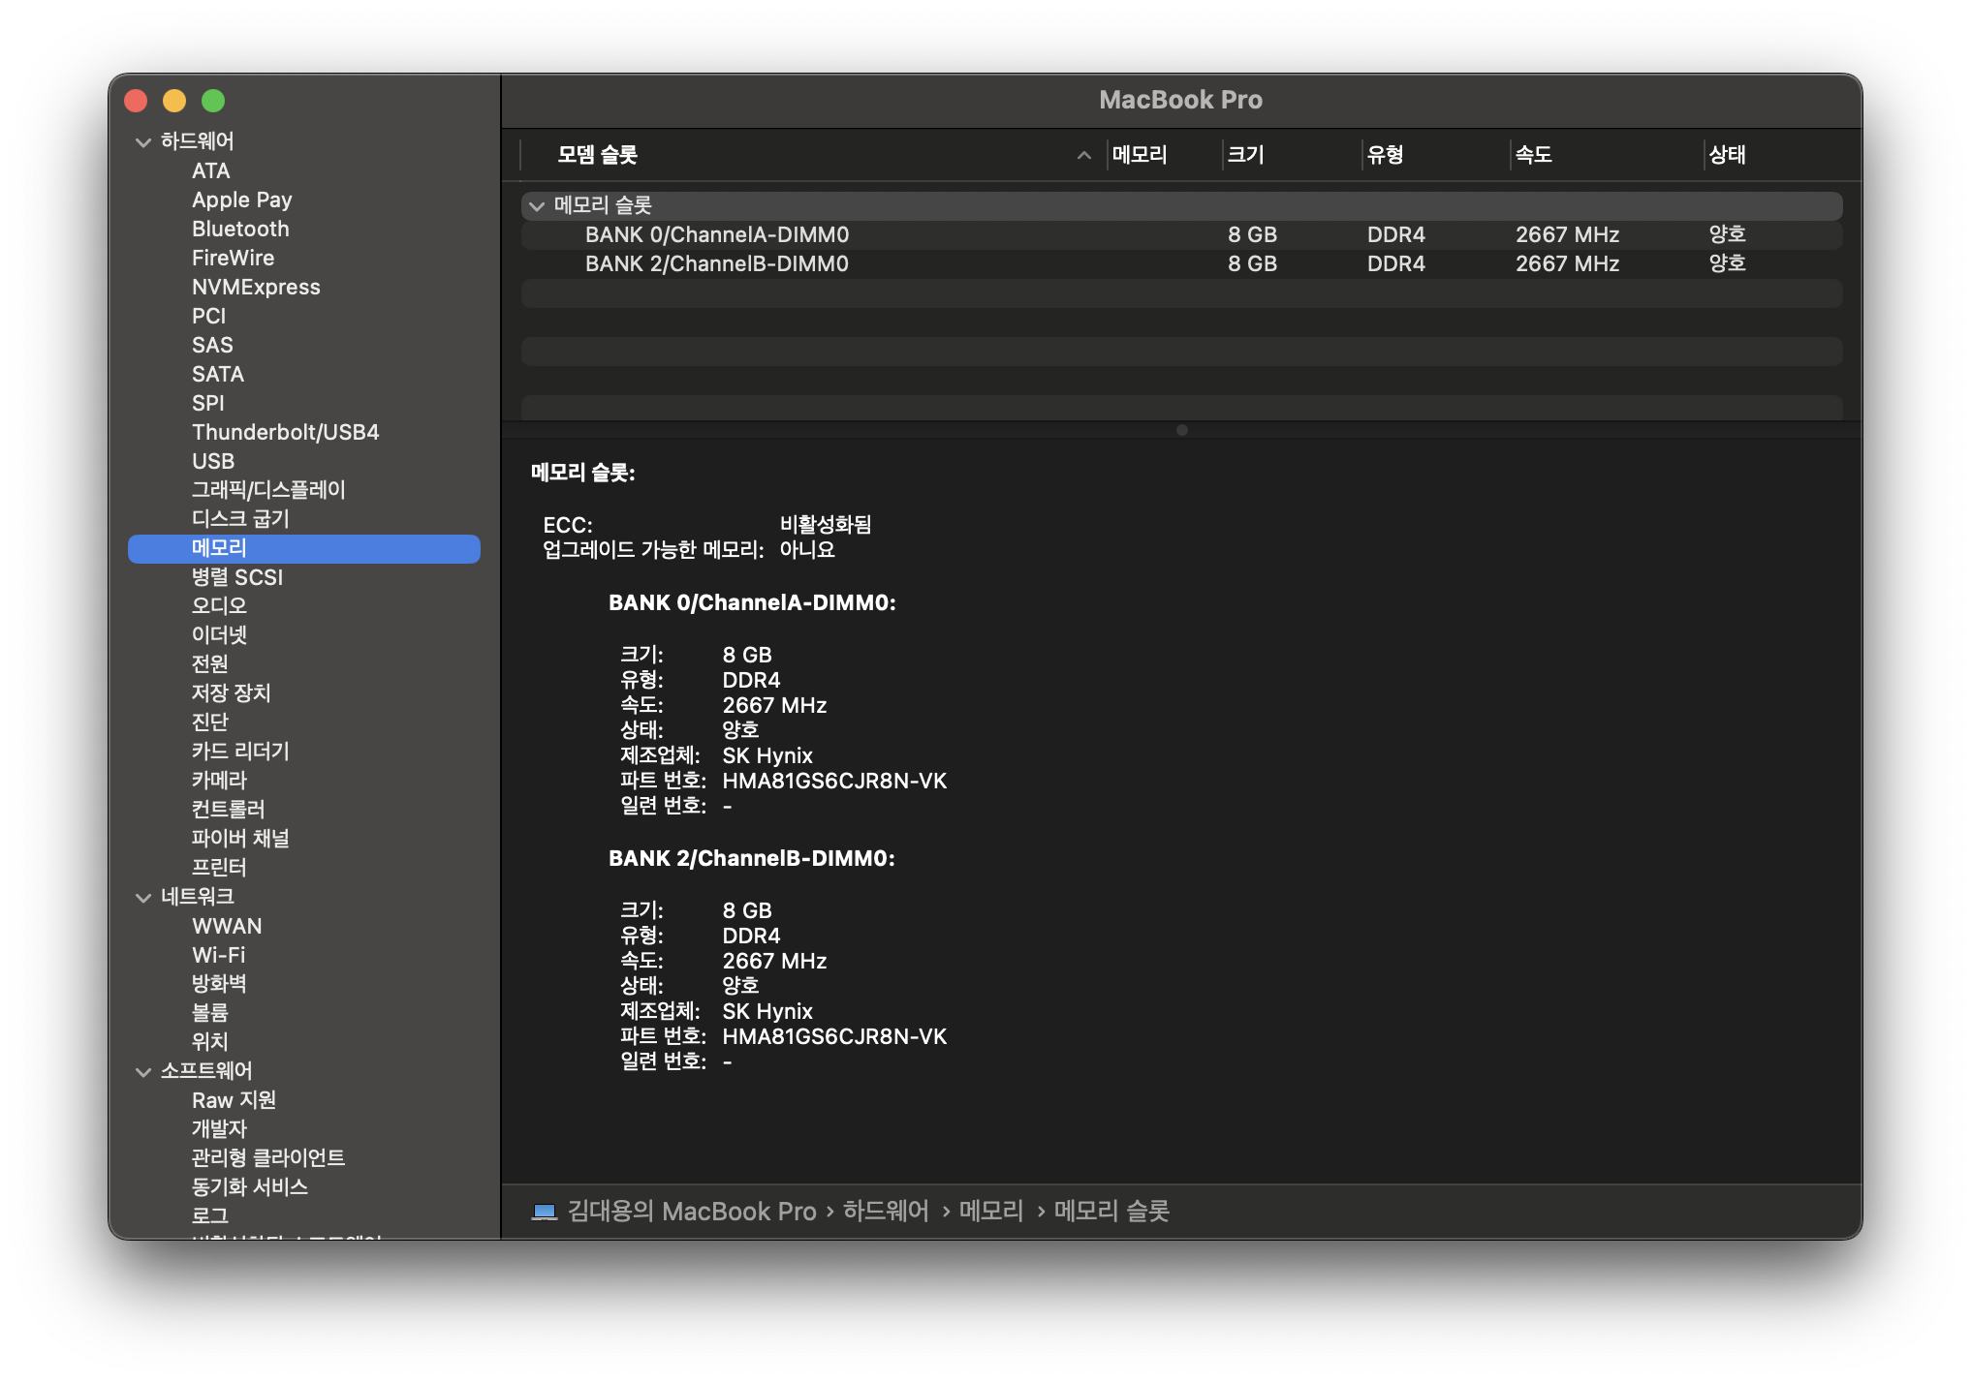This screenshot has width=1971, height=1383.
Task: Collapse the 하드웨어 section chevron
Action: (x=143, y=142)
